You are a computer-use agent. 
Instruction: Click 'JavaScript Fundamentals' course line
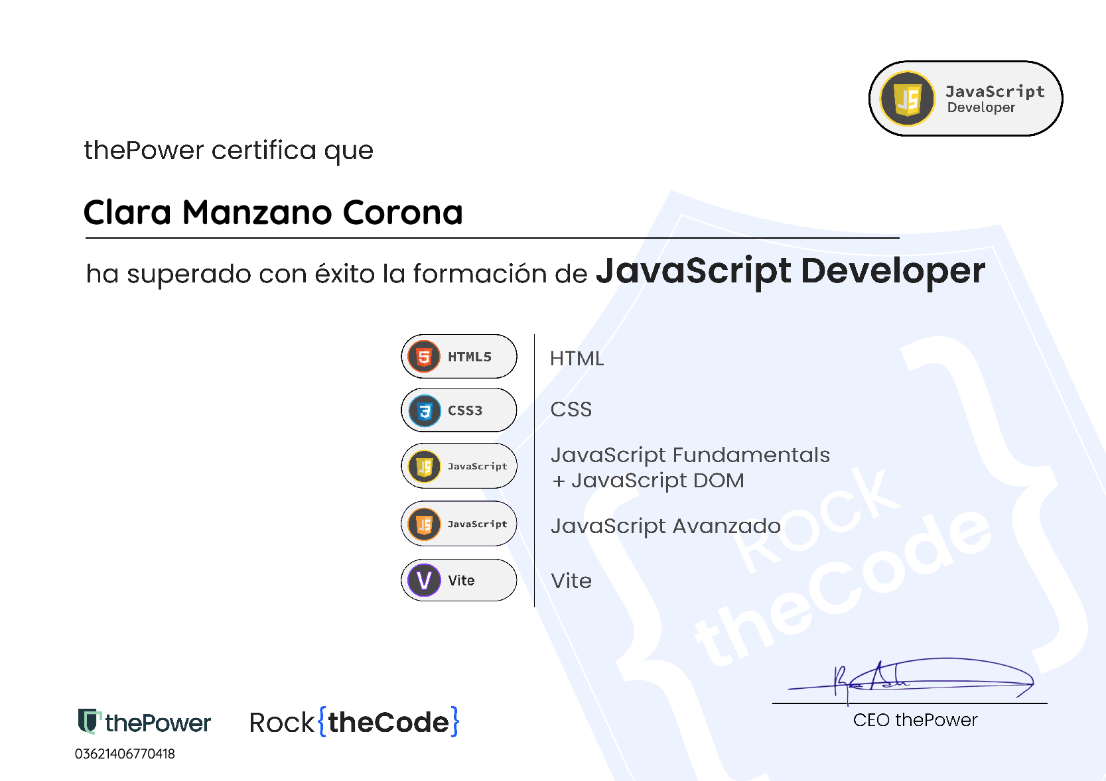coord(690,455)
